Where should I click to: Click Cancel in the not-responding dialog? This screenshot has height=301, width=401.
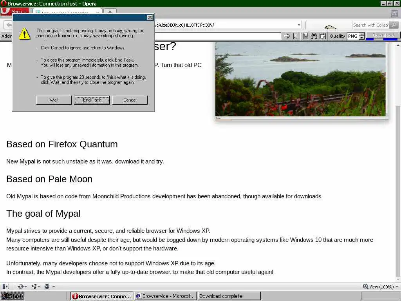[x=130, y=100]
